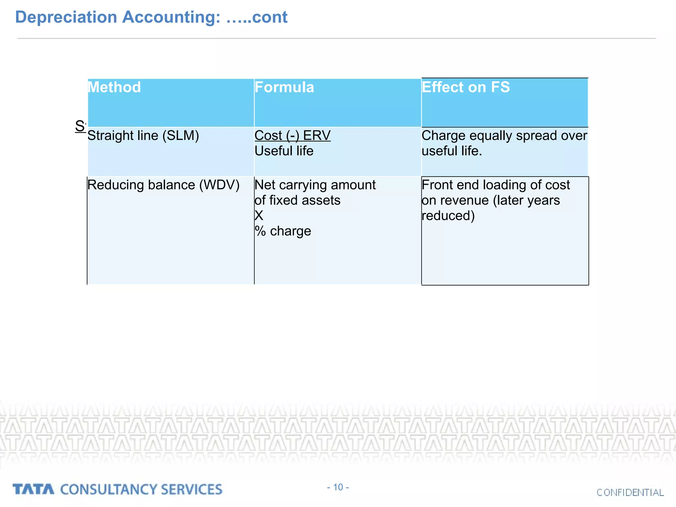Click the underlined 'S' beside the table
Image resolution: width=676 pixels, height=507 pixels.
pos(80,126)
